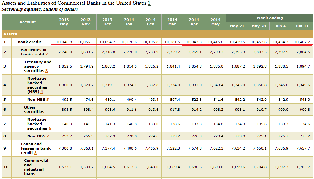Select the Assets section header row
The width and height of the screenshot is (314, 179).
(x=157, y=34)
